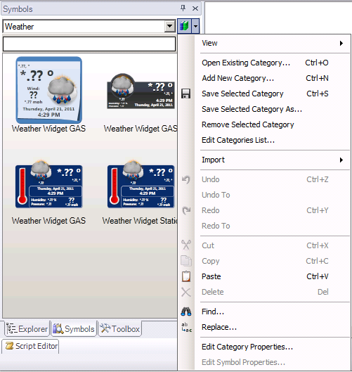352x372 pixels.
Task: Choose Open Existing Category menu item
Action: tap(263, 63)
